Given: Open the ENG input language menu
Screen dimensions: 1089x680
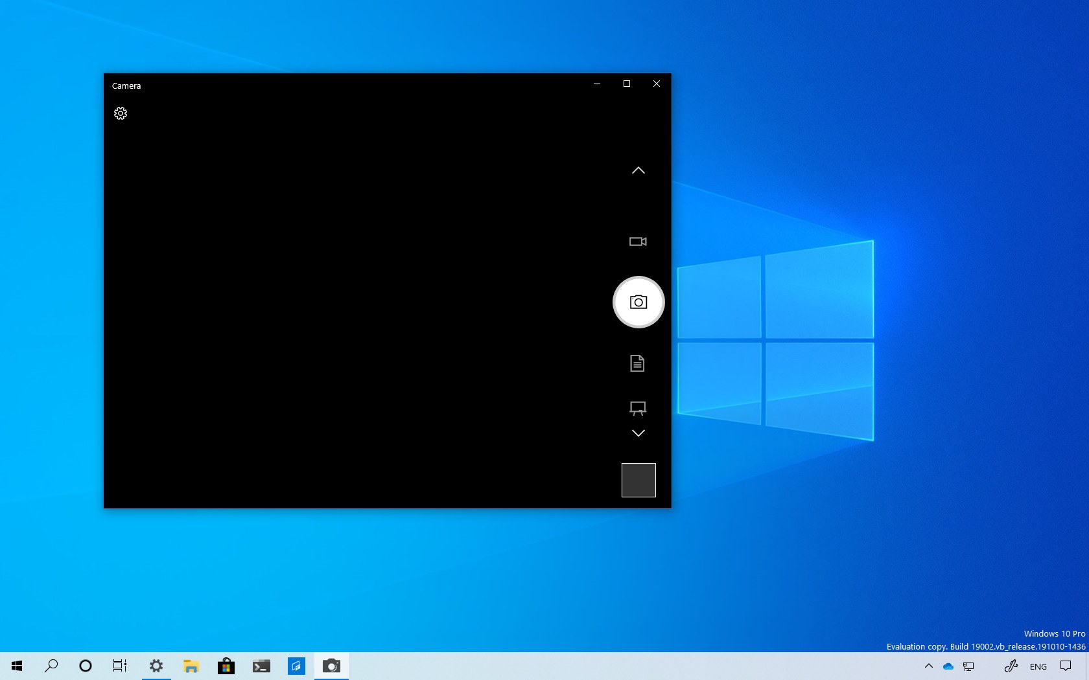Looking at the screenshot, I should coord(1038,666).
